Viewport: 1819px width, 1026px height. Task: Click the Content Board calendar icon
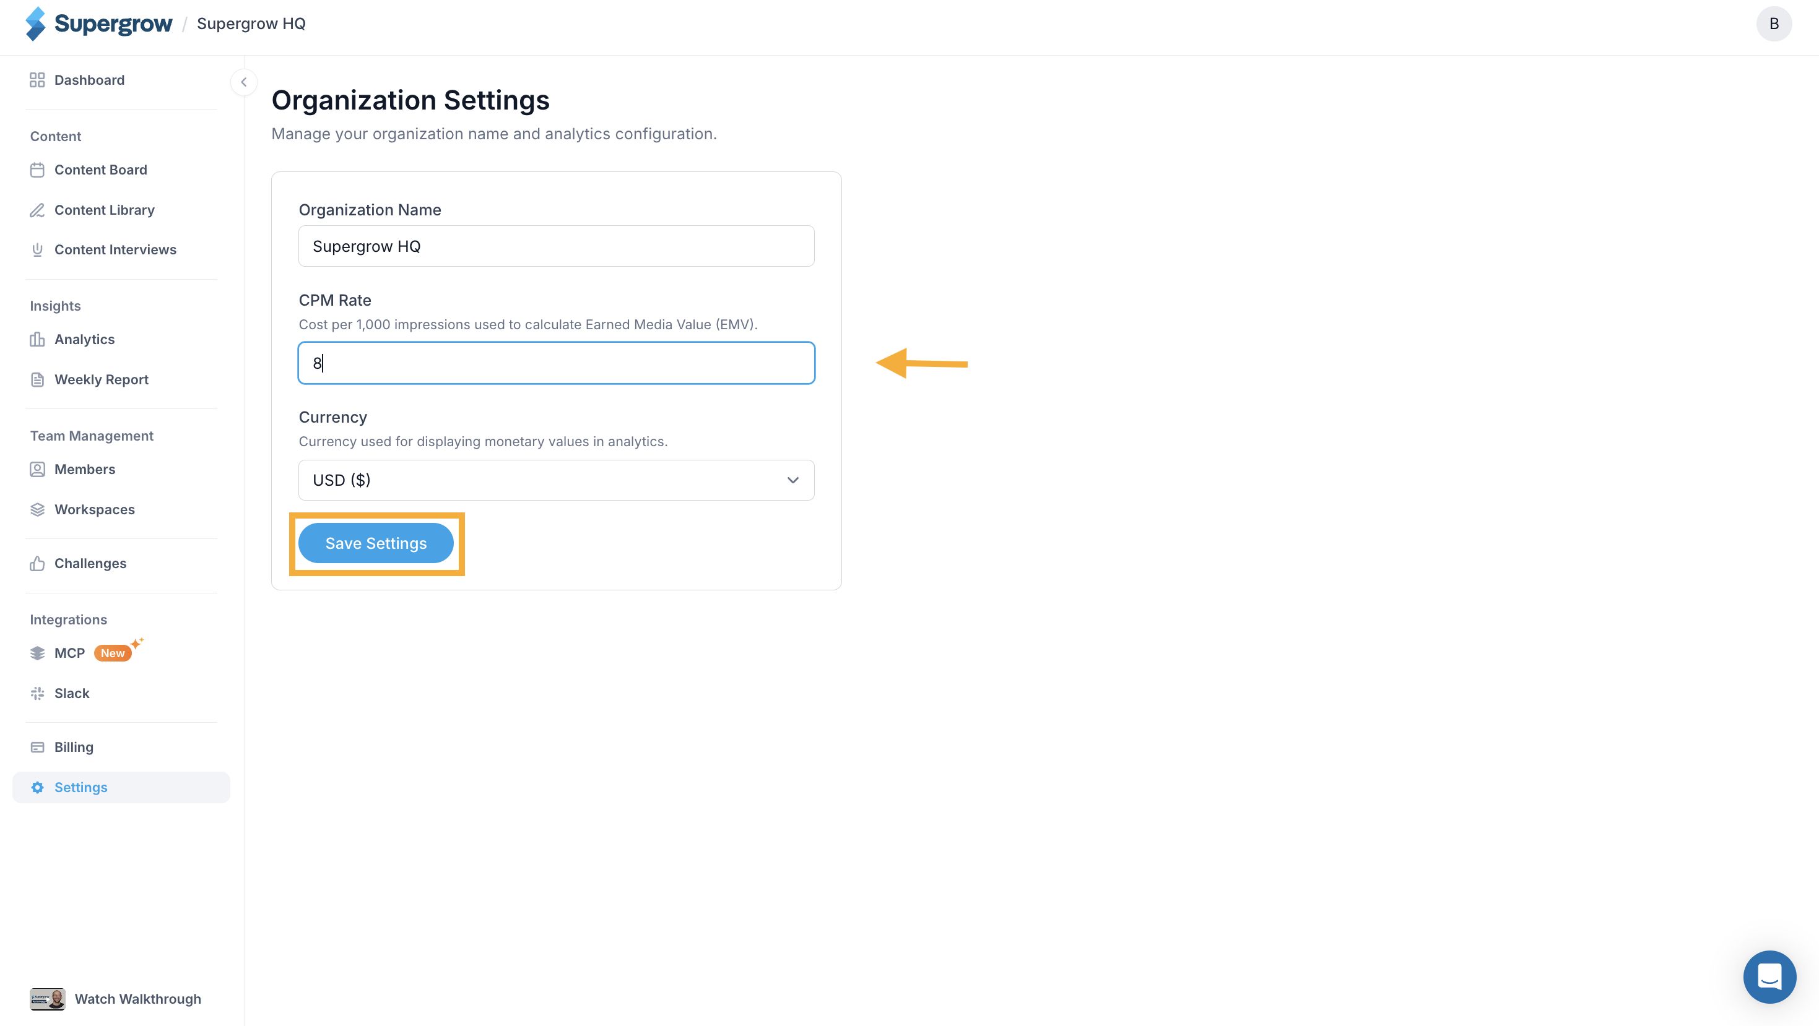pos(37,170)
